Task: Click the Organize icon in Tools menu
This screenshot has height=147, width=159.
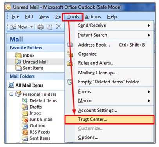Action: pos(70,54)
